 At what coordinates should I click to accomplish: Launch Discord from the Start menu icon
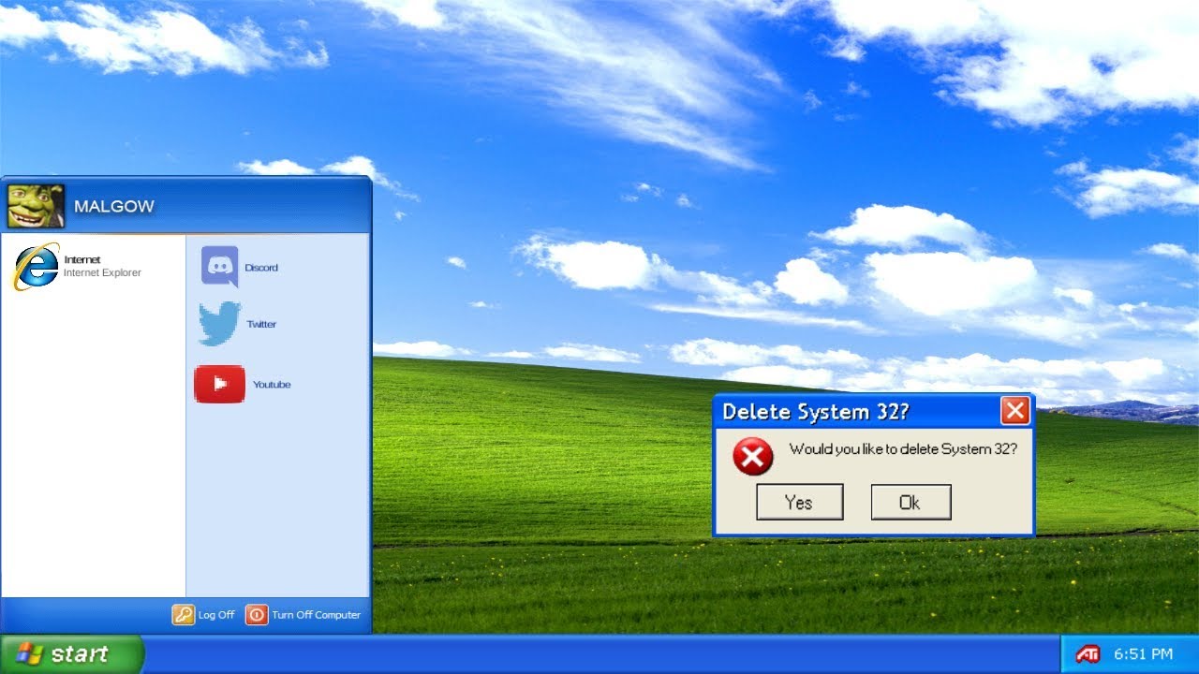point(220,267)
